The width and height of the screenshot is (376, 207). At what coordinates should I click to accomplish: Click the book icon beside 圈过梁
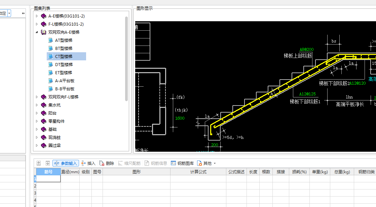tap(44, 145)
